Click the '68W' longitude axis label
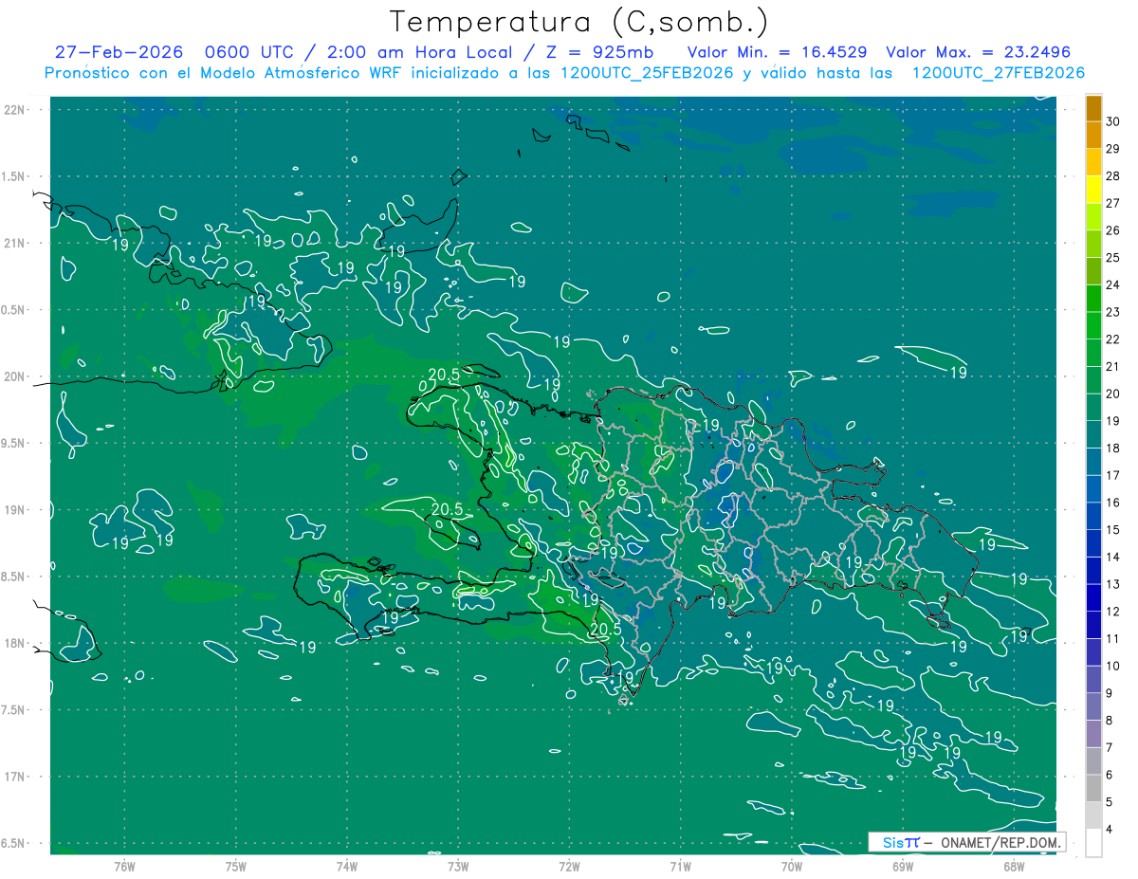 click(1014, 866)
